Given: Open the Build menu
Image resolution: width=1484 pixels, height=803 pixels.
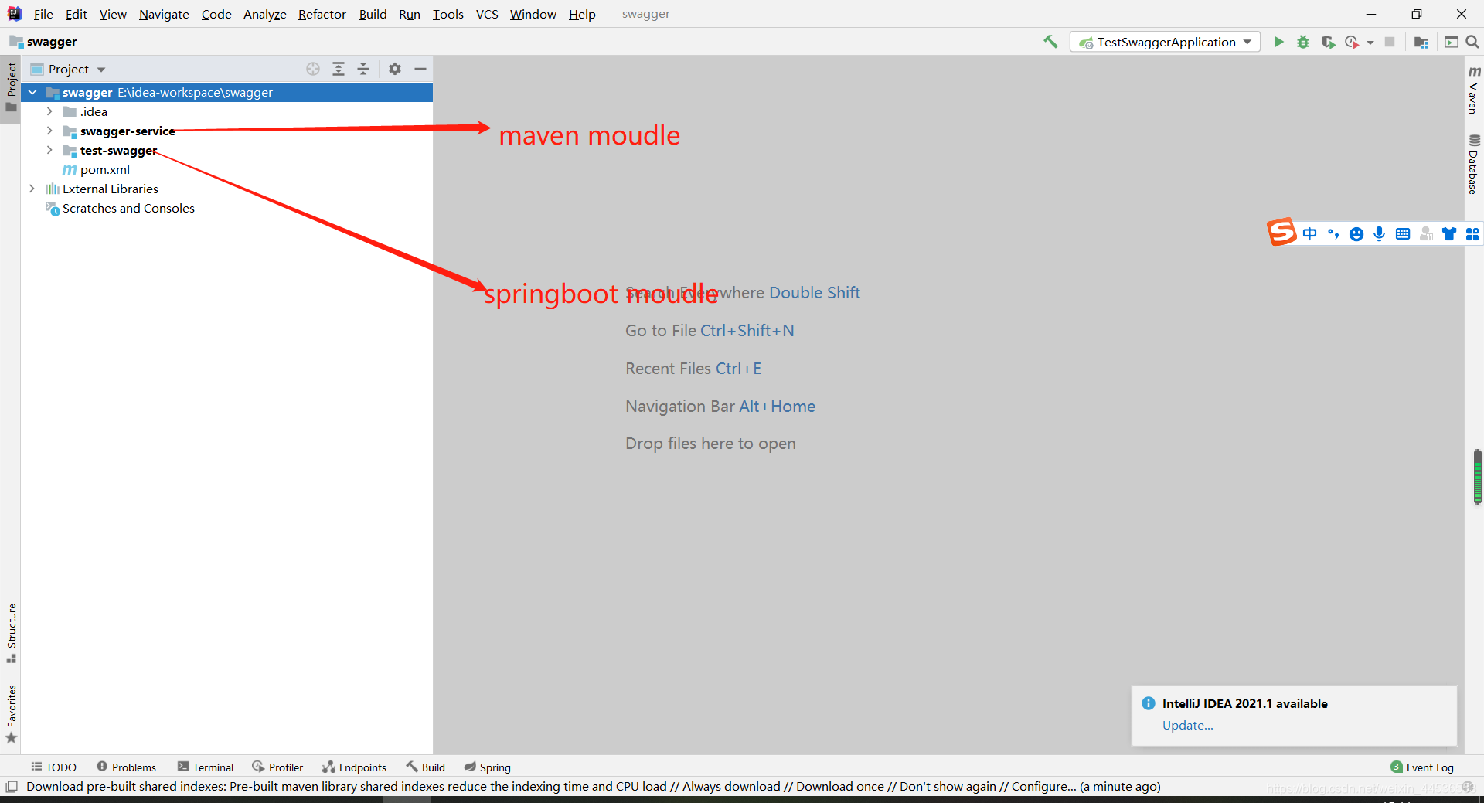Looking at the screenshot, I should 373,14.
